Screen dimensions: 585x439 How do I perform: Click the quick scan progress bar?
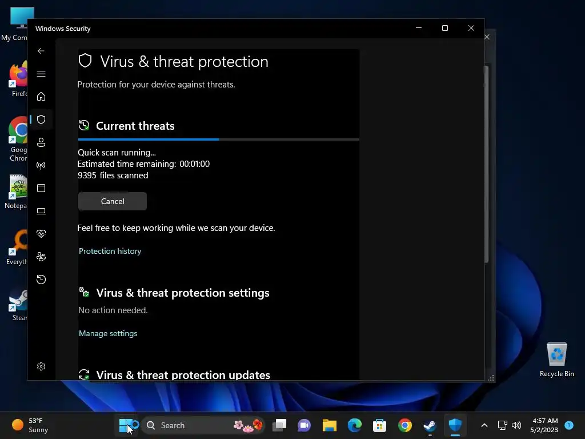click(x=218, y=139)
